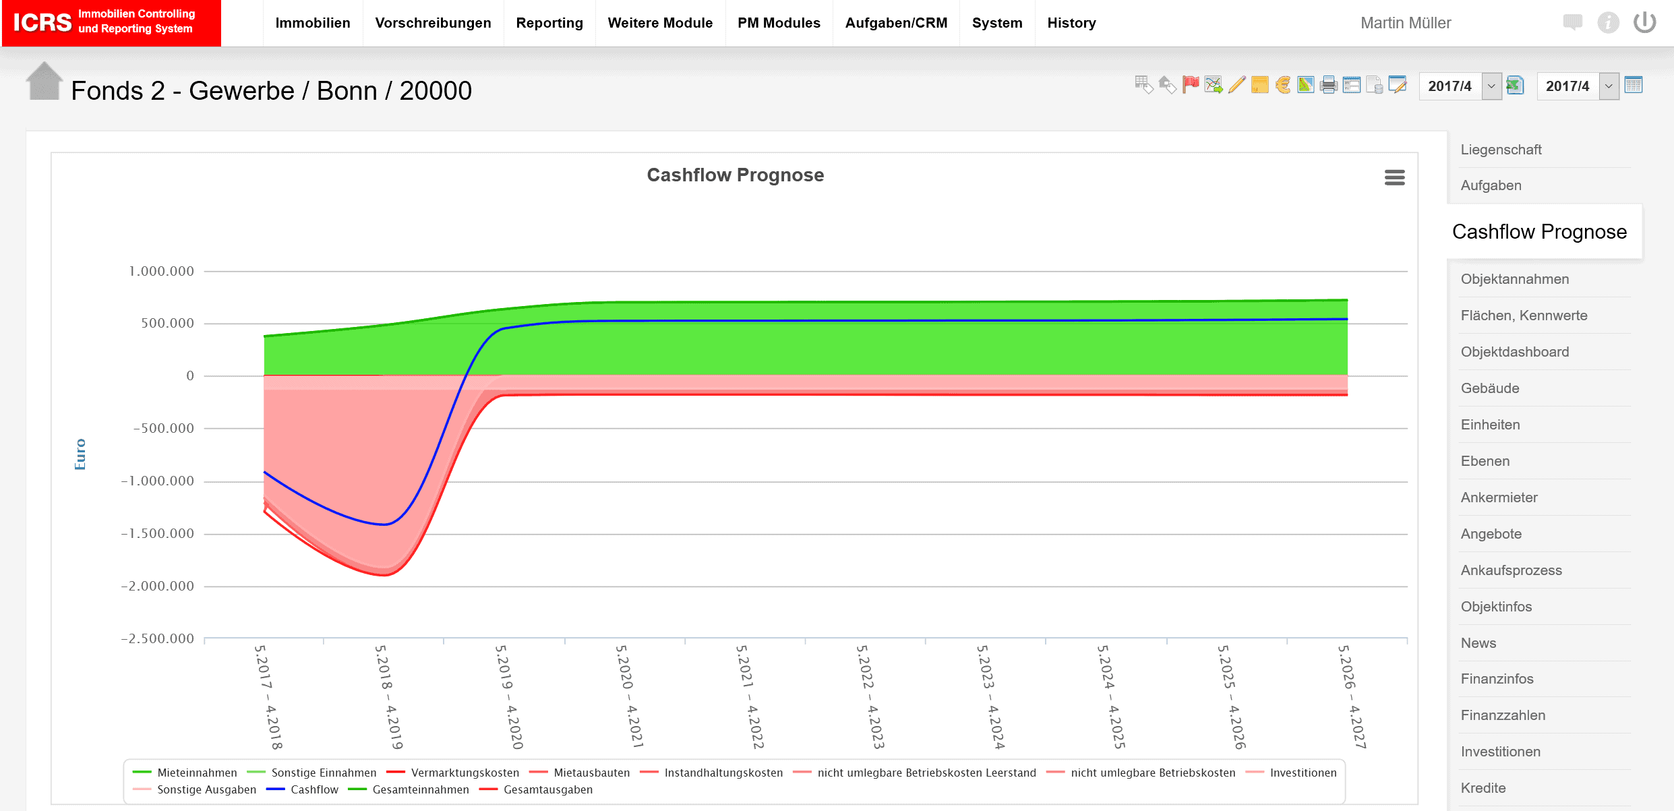Image resolution: width=1674 pixels, height=811 pixels.
Task: Click the printer icon
Action: (1328, 85)
